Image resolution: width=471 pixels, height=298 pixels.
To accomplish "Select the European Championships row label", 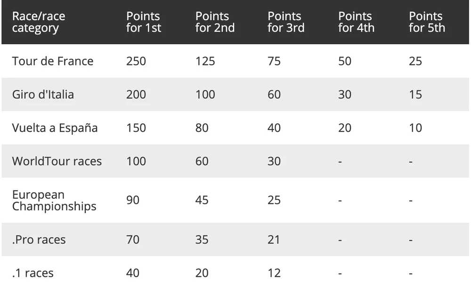I will [54, 201].
